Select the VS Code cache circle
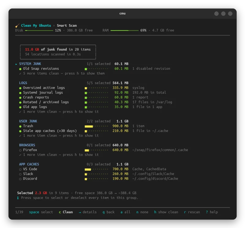245x228 pixels. coord(20,169)
